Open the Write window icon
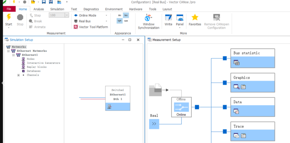Viewport: 290px width, 143px height. coord(168,17)
